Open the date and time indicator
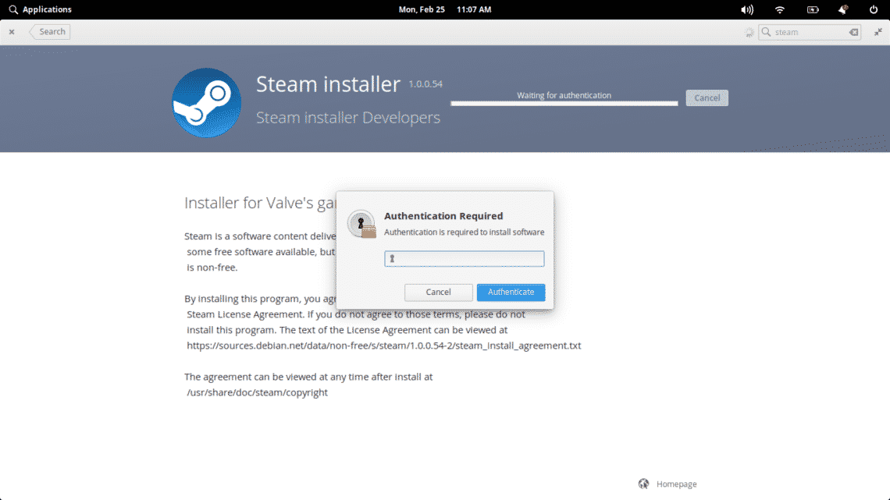This screenshot has width=890, height=500. coord(444,9)
